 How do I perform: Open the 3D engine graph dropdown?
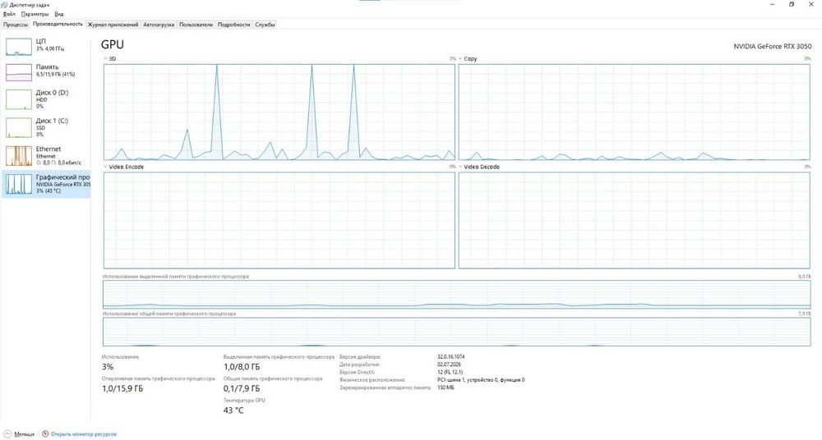tap(105, 58)
